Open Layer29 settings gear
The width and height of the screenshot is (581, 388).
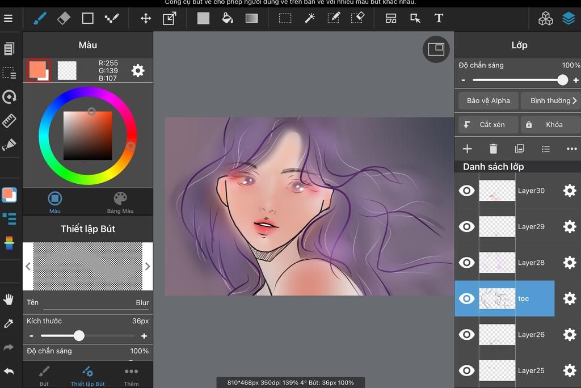click(570, 226)
